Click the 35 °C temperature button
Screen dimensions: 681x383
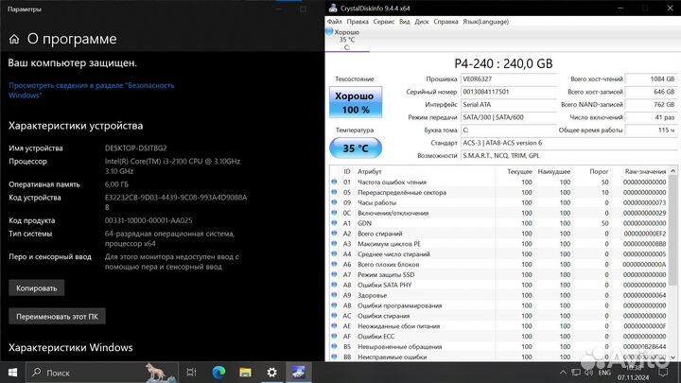click(x=356, y=148)
